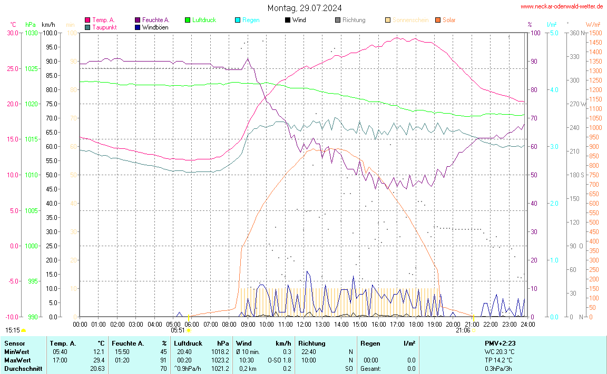Open the www.neckar-odenwald-wetter.de link
The height and width of the screenshot is (374, 607).
tap(562, 6)
